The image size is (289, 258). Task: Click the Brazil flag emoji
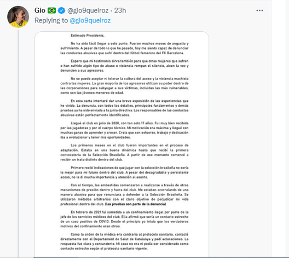51,10
